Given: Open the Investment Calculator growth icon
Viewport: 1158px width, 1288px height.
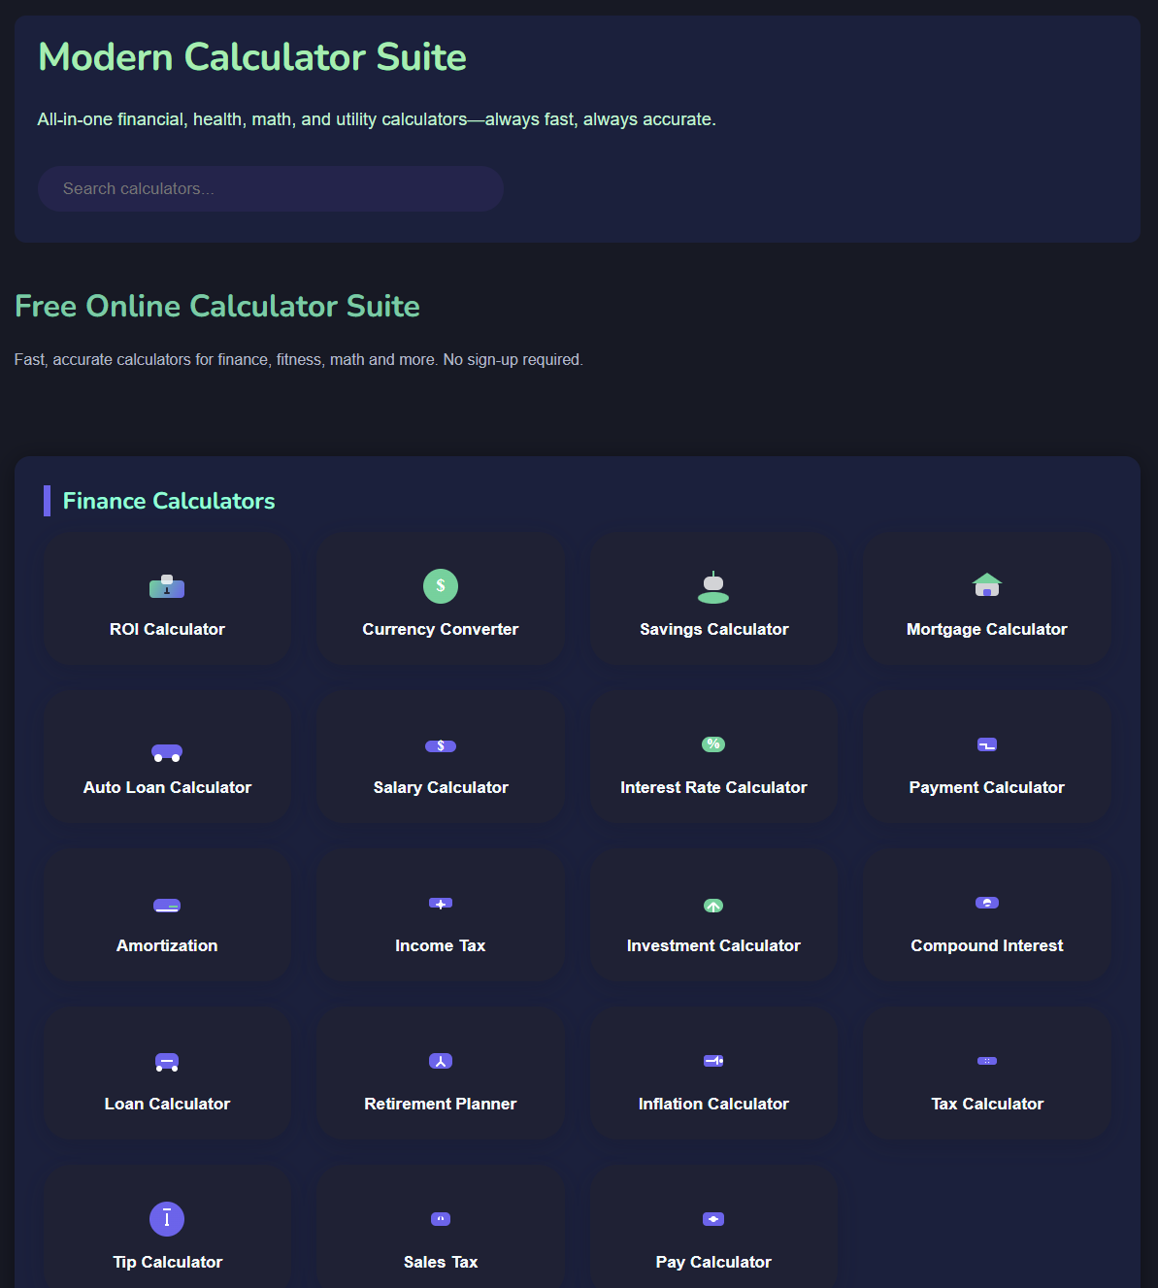Looking at the screenshot, I should tap(713, 903).
